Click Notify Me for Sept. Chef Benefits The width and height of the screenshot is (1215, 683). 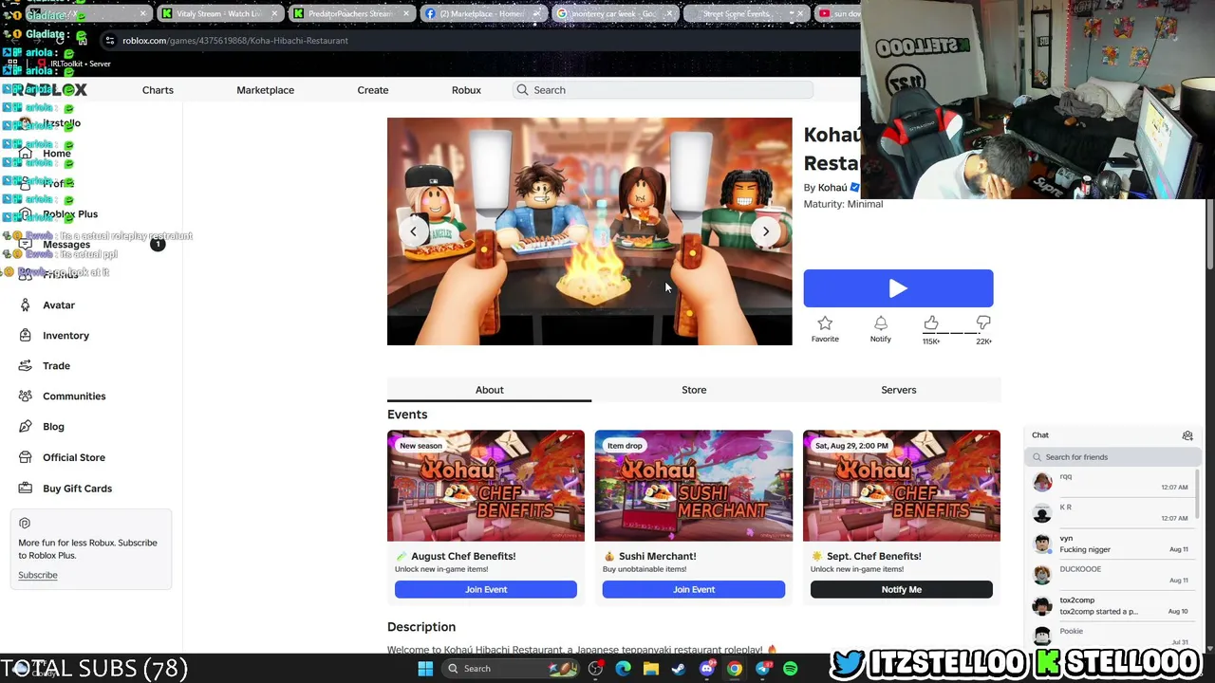coord(902,590)
